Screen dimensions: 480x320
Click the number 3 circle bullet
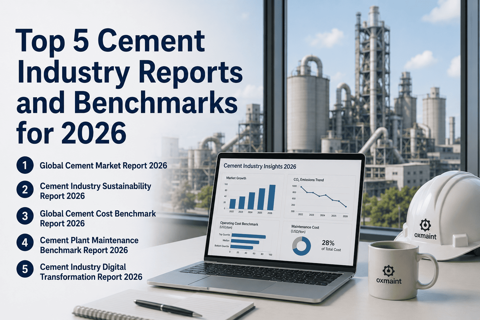click(25, 216)
